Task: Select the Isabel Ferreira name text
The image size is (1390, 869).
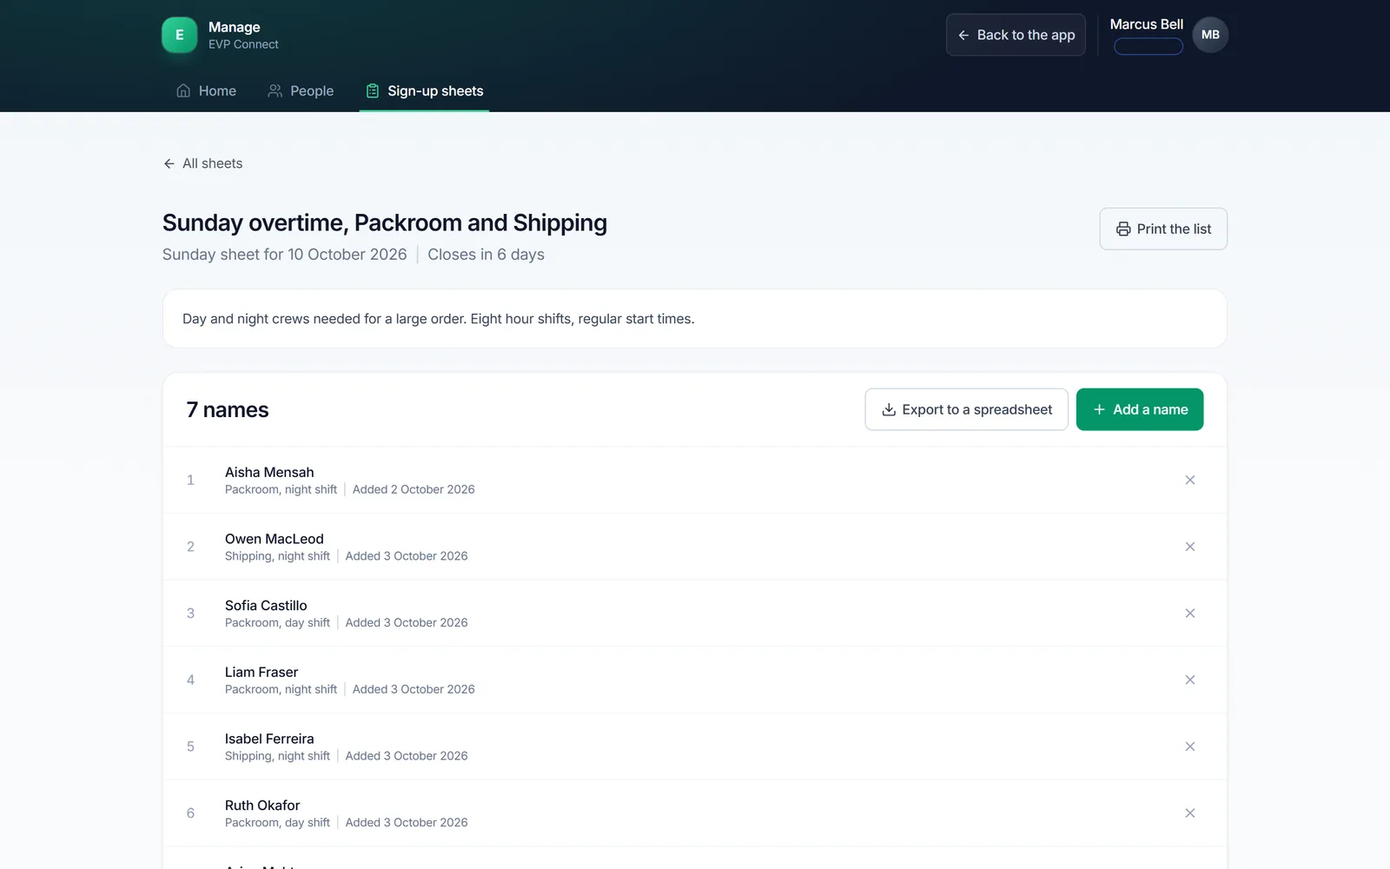Action: [x=269, y=739]
